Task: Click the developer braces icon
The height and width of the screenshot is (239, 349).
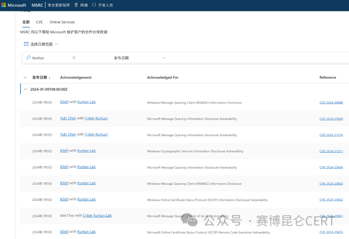Action: (94, 5)
